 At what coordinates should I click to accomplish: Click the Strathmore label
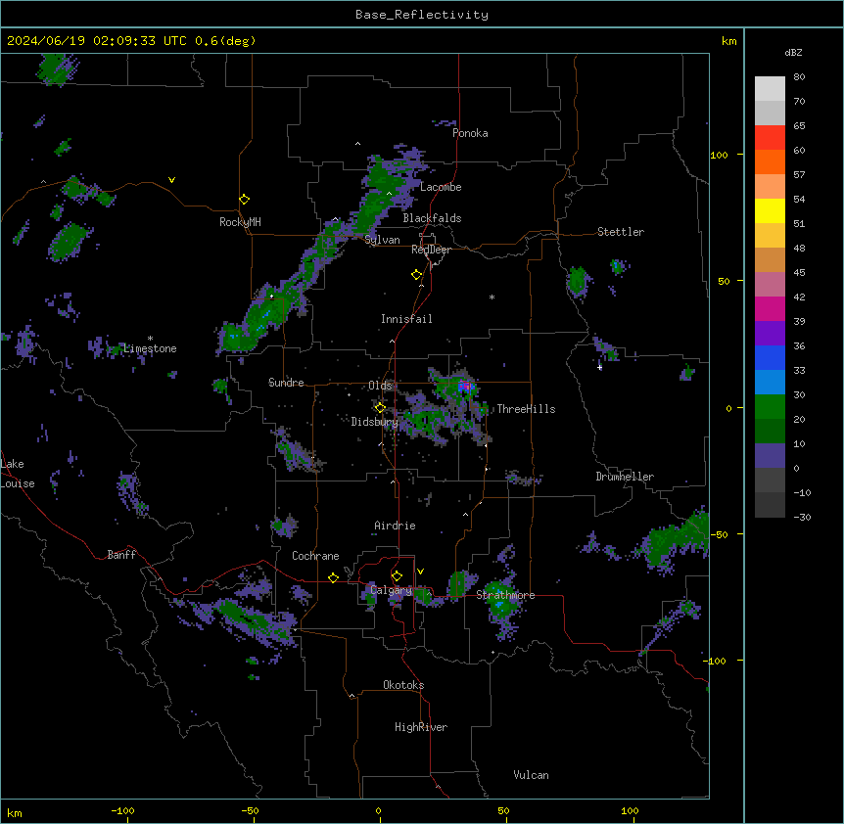(x=505, y=595)
